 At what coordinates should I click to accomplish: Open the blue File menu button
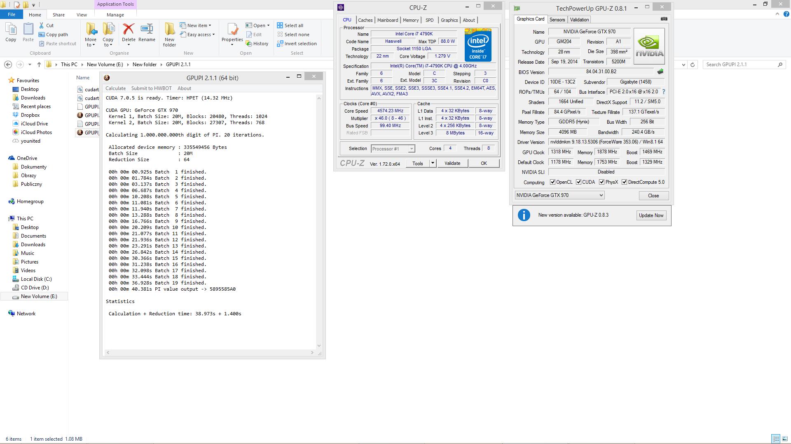[x=12, y=14]
